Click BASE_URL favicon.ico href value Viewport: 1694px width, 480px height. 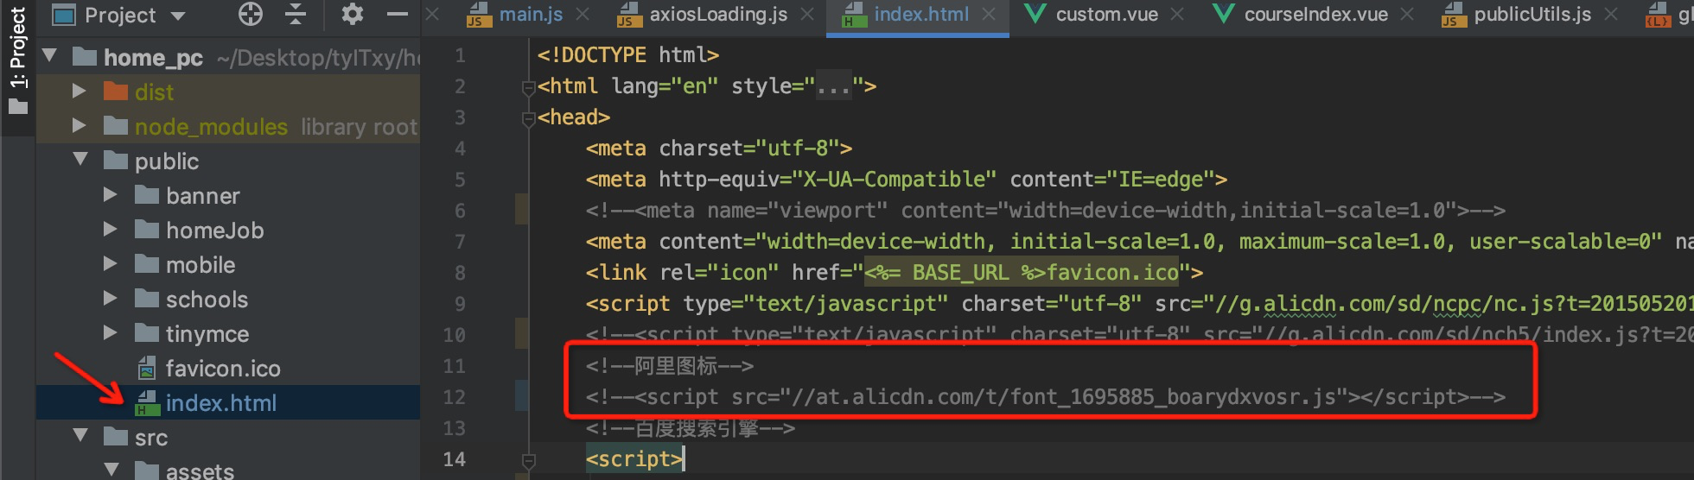tap(1022, 273)
